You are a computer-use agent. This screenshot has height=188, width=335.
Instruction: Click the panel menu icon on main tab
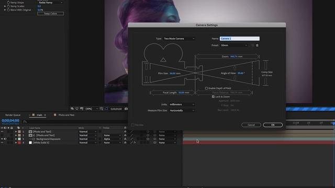[x=45, y=115]
